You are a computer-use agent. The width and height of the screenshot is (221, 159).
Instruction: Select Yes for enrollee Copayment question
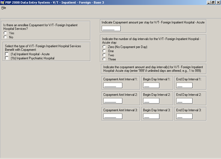[x=5, y=33]
